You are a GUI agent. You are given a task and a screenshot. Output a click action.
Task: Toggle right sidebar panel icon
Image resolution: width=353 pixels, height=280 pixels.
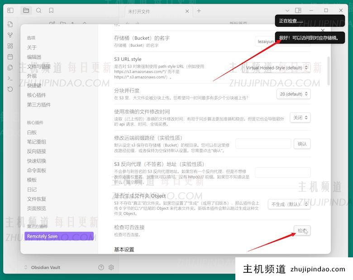tap(298, 10)
